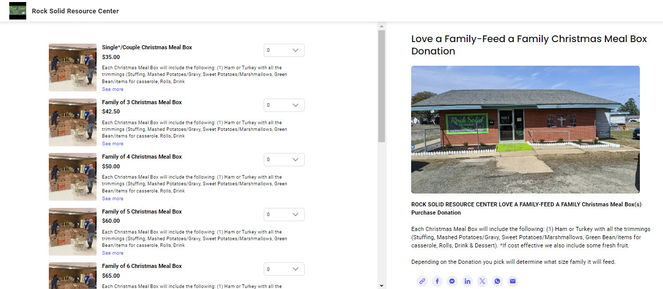
Task: Share the page on LinkedIn
Action: [x=467, y=281]
